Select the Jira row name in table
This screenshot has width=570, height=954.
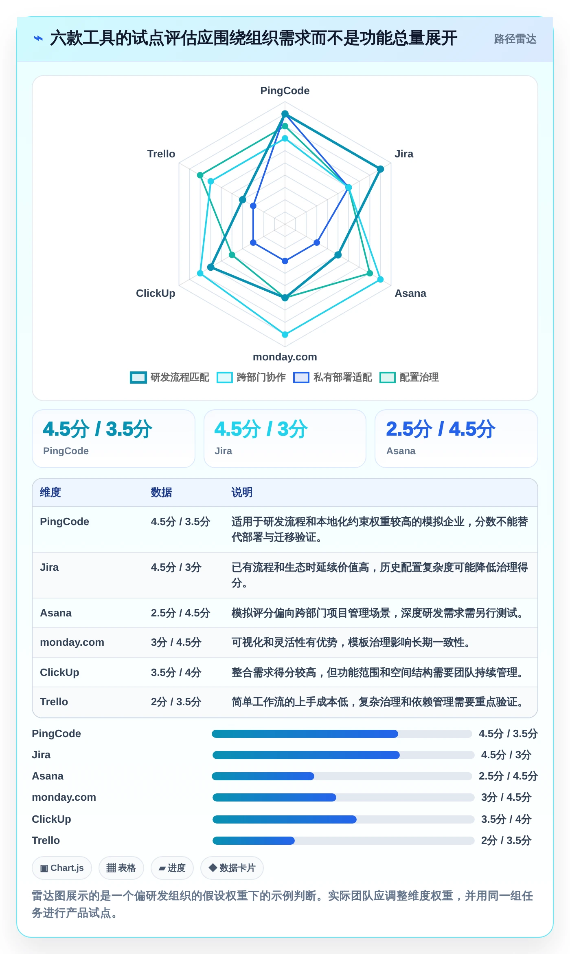click(x=49, y=567)
